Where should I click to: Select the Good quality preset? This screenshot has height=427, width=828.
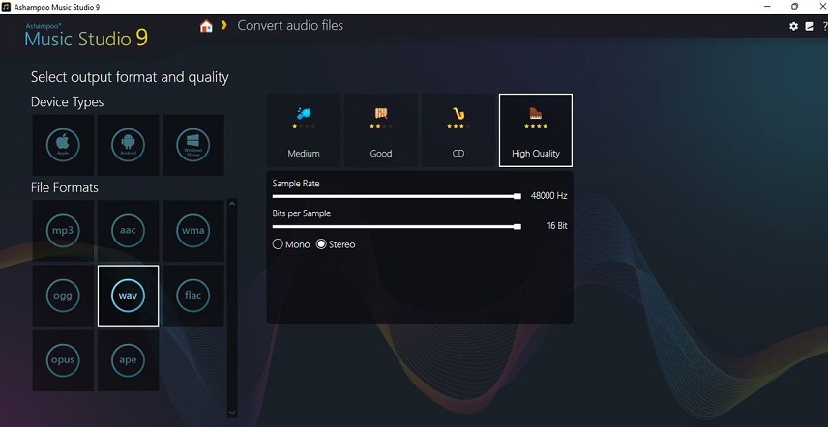pyautogui.click(x=381, y=130)
